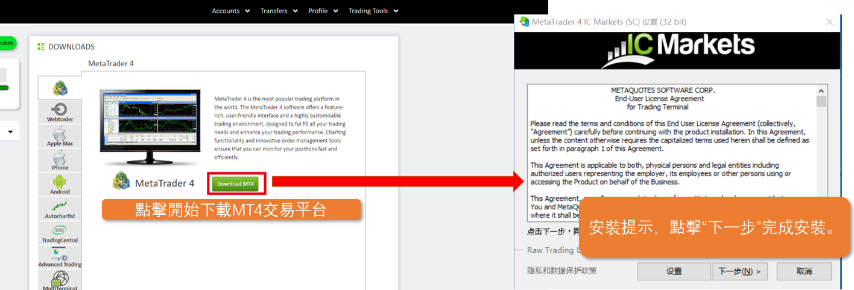The width and height of the screenshot is (854, 290).
Task: Click the 取消 button in installer
Action: (804, 271)
